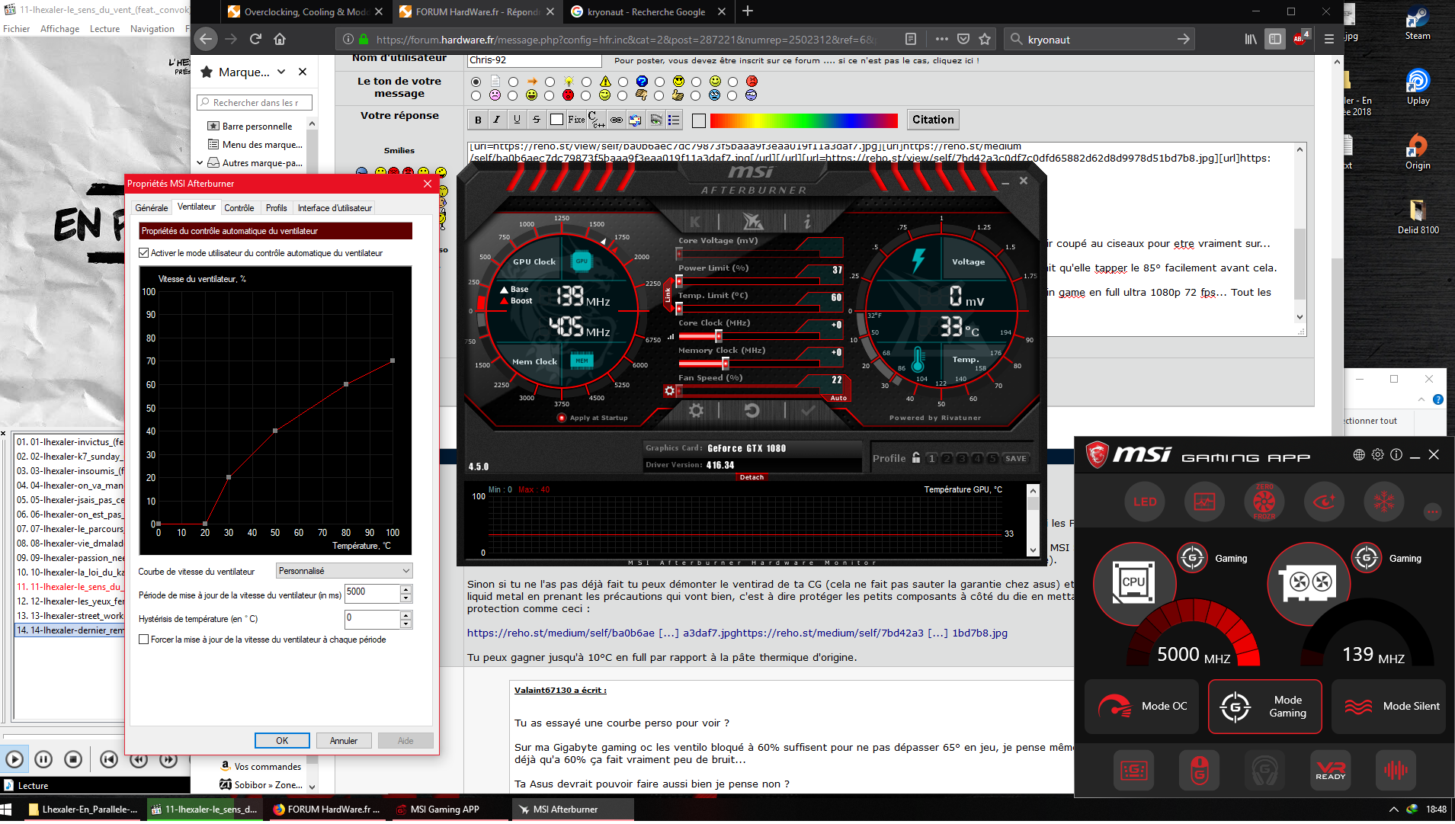
Task: Expand more options in MSI Gaming App
Action: coord(1433,511)
